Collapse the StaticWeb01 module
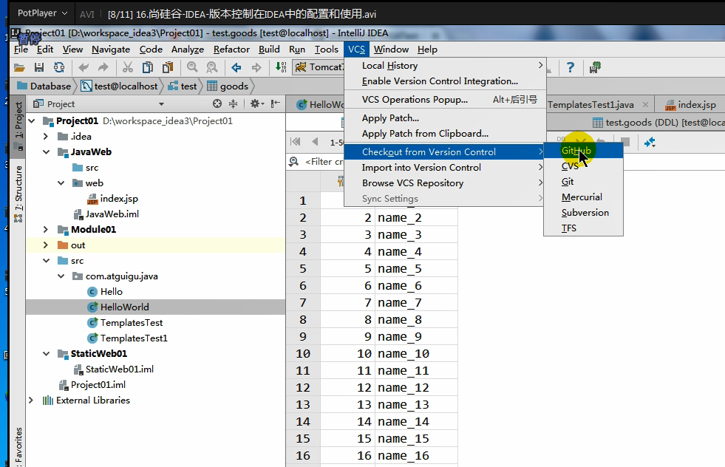This screenshot has height=467, width=725. (x=46, y=354)
